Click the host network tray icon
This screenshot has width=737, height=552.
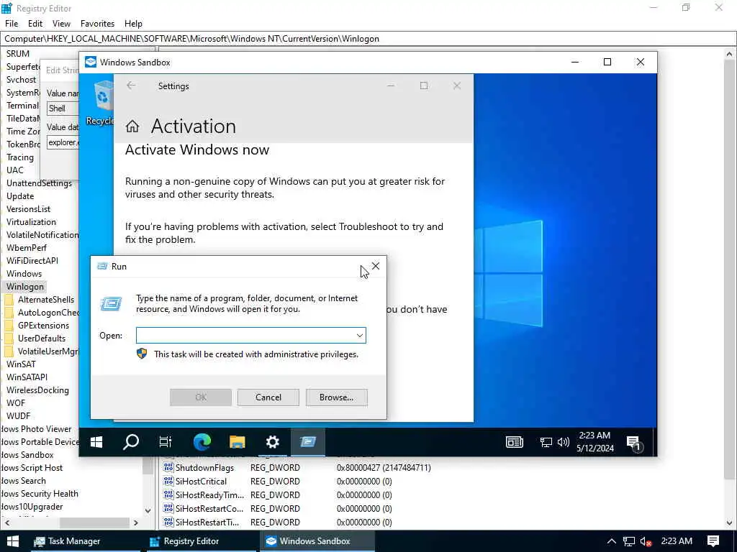coord(629,542)
